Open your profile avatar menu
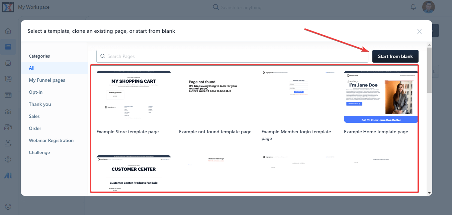 click(429, 7)
